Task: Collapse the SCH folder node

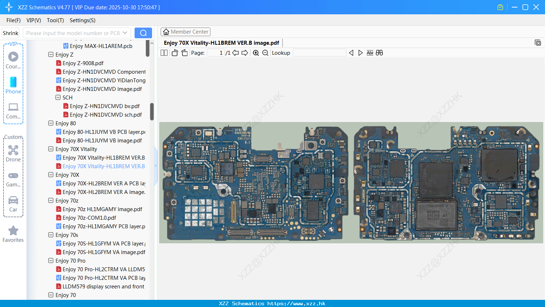Action: pos(58,97)
